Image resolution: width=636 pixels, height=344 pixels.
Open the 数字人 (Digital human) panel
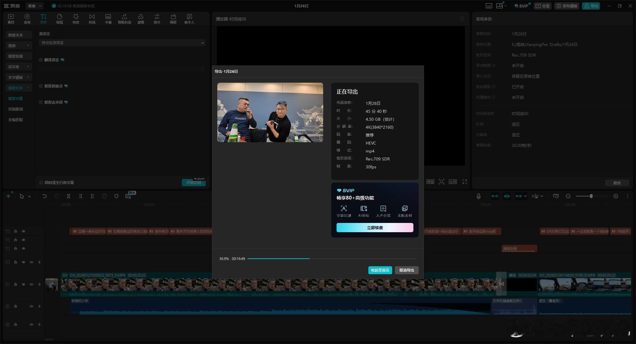[x=189, y=19]
